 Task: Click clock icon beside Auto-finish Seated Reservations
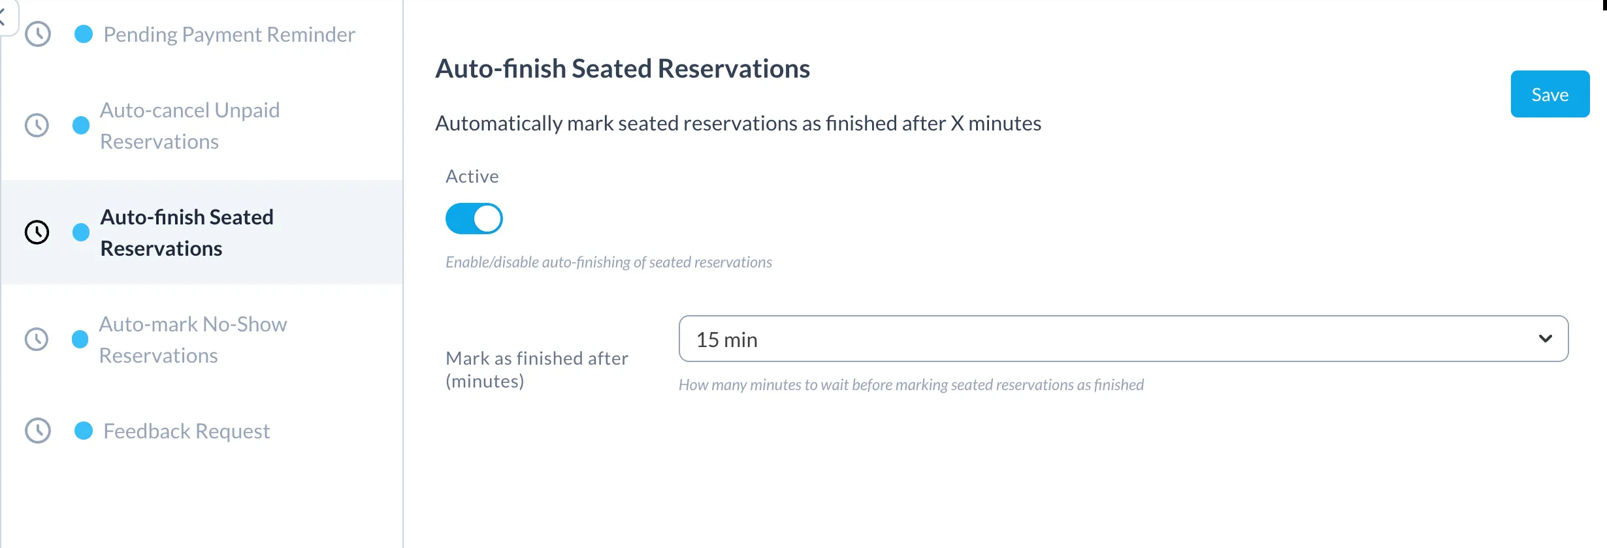(x=37, y=232)
